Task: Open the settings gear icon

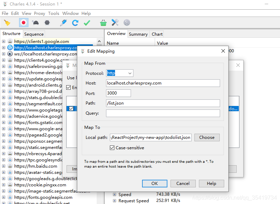Action: tap(127, 23)
